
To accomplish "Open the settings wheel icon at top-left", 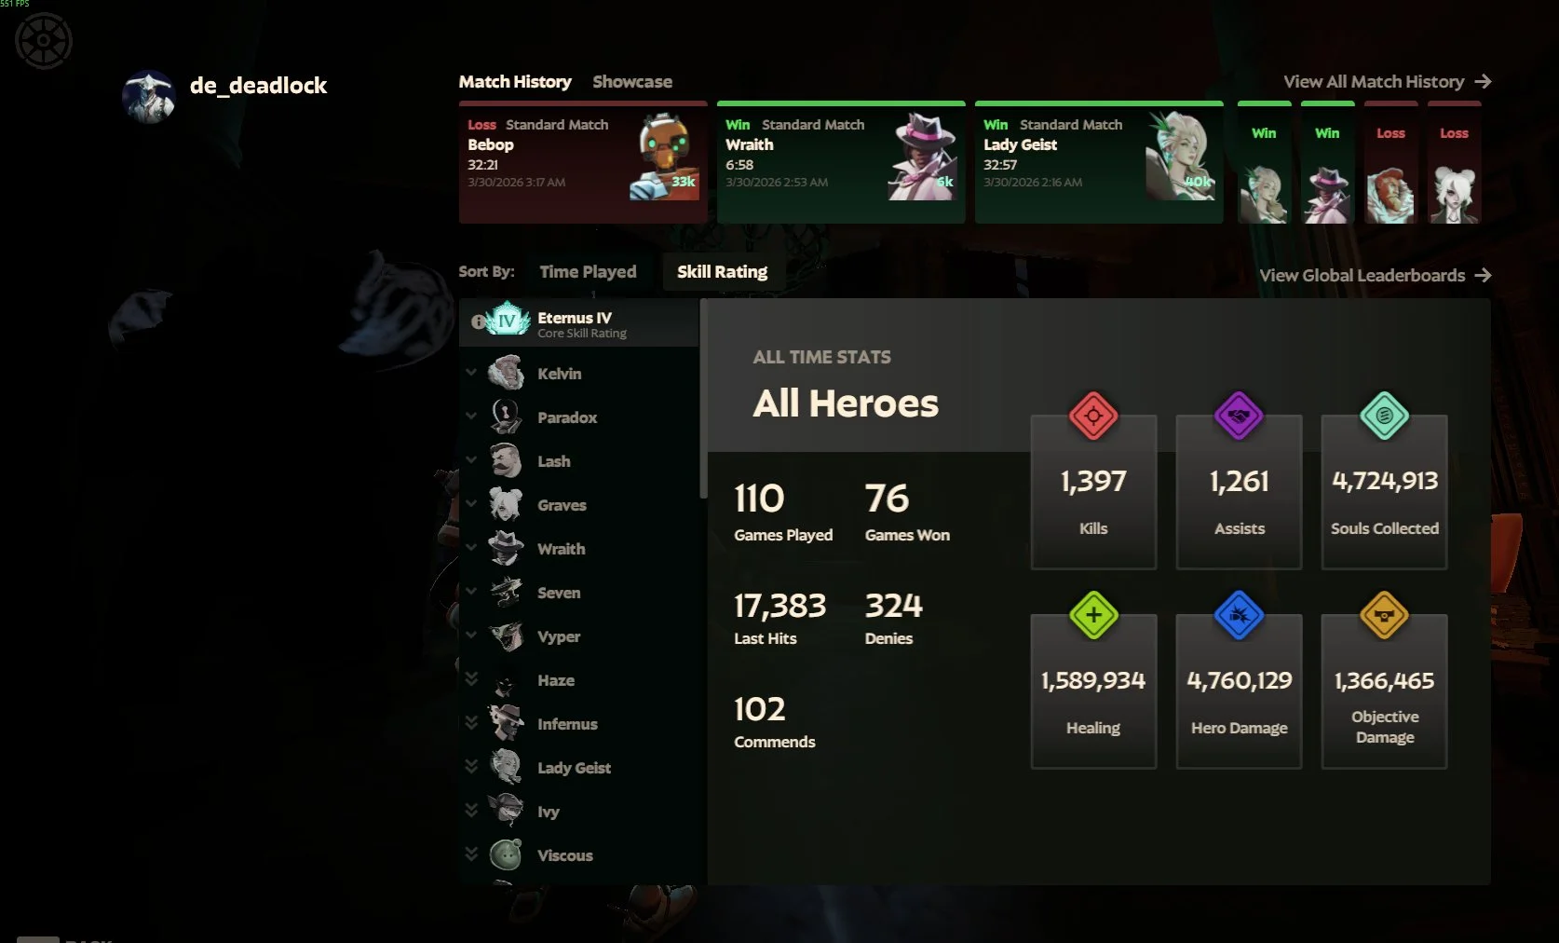I will 44,41.
